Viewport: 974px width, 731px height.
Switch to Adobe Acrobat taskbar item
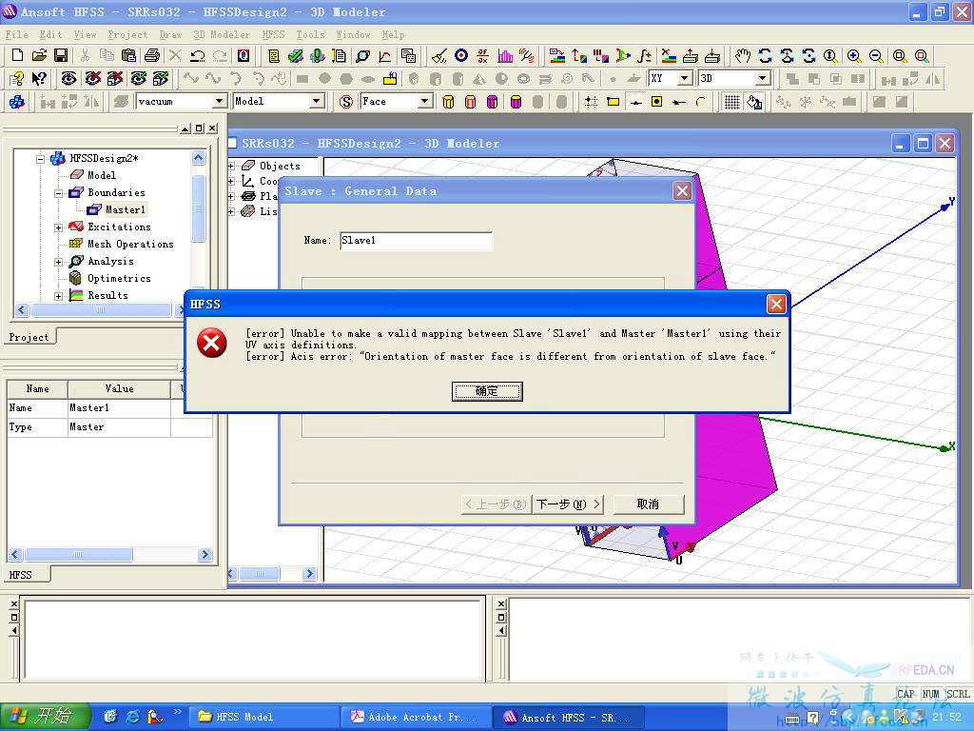415,717
